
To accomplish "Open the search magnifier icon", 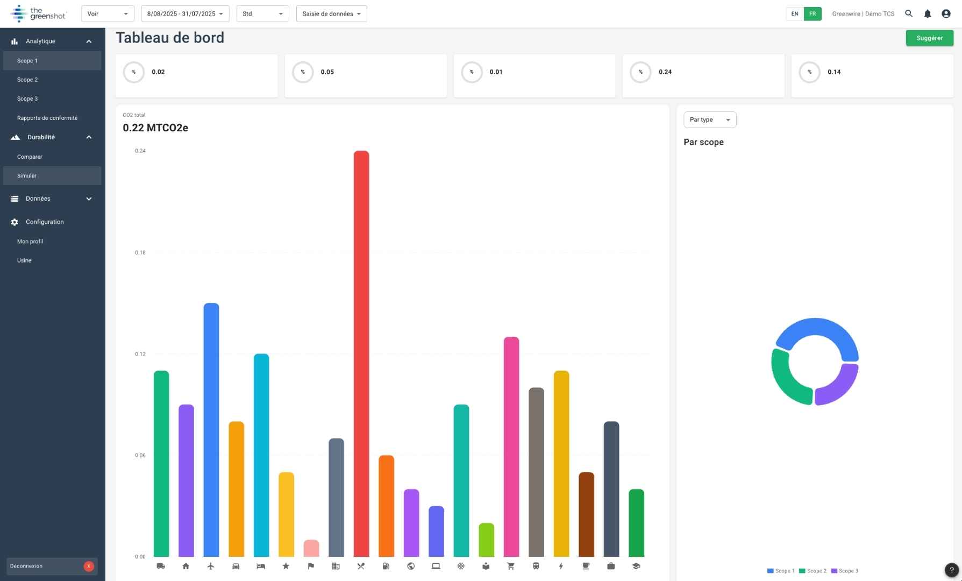I will coord(909,14).
